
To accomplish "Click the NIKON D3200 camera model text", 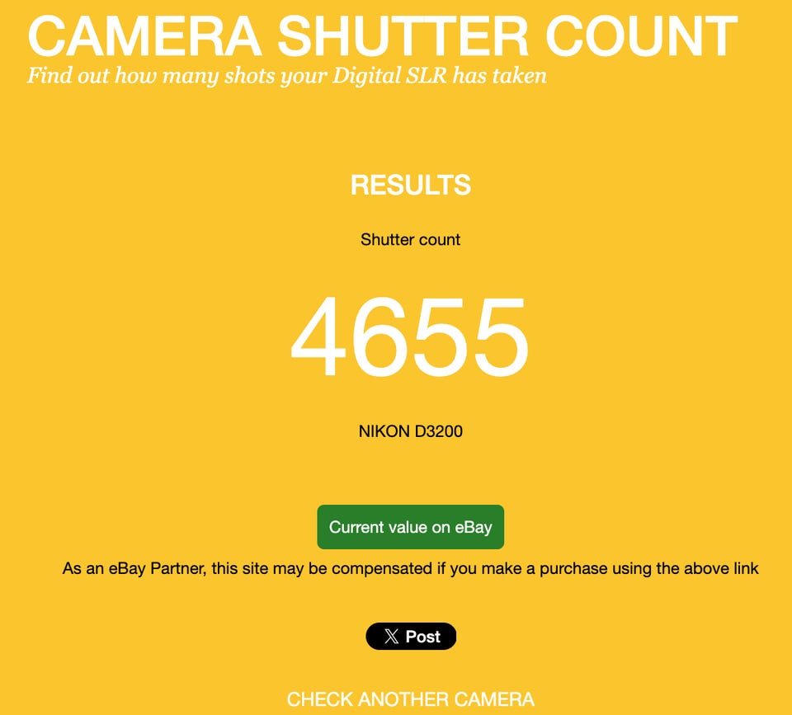I will tap(411, 431).
